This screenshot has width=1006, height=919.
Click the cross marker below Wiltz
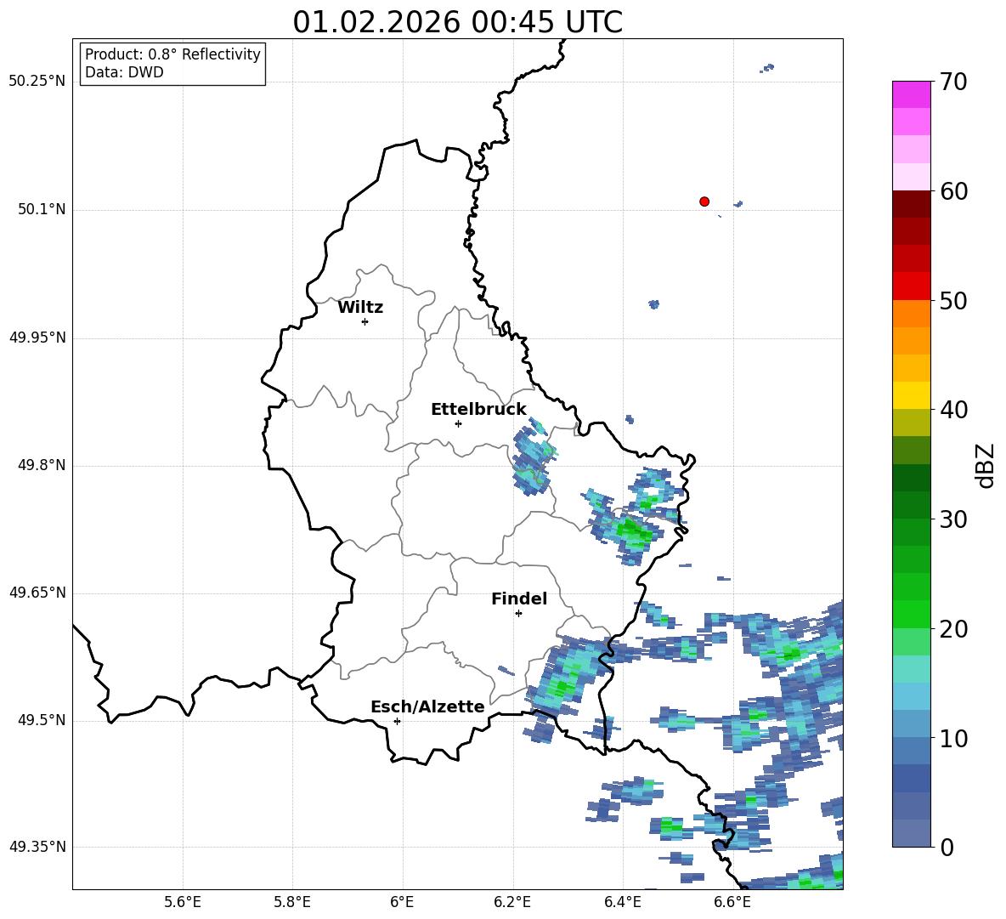(365, 321)
